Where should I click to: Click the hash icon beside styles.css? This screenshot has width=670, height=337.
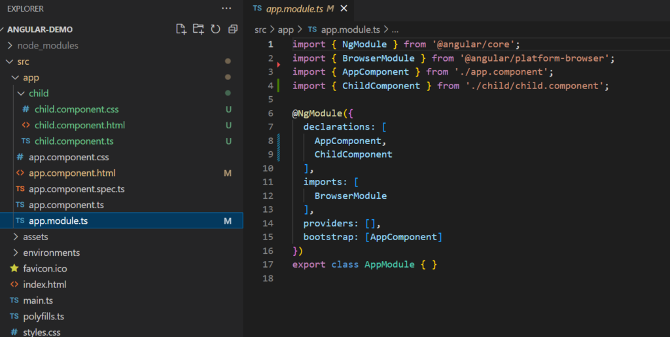14,332
